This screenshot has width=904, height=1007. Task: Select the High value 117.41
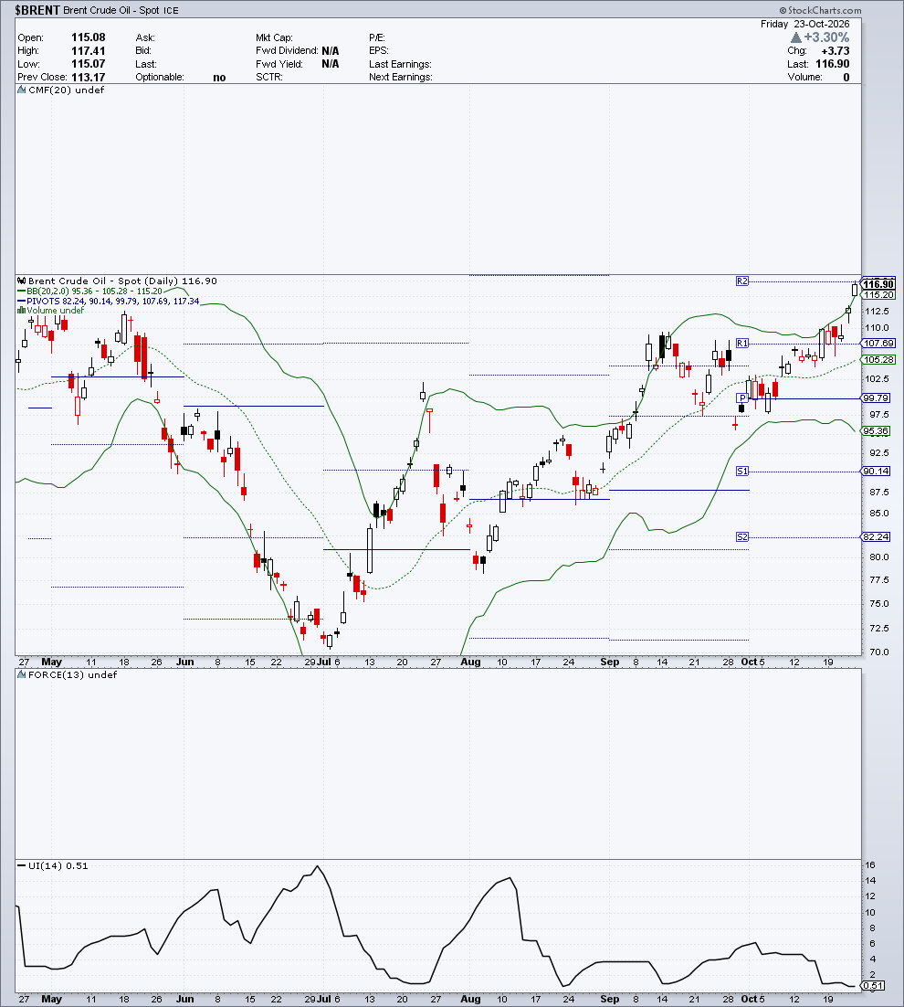(x=88, y=51)
